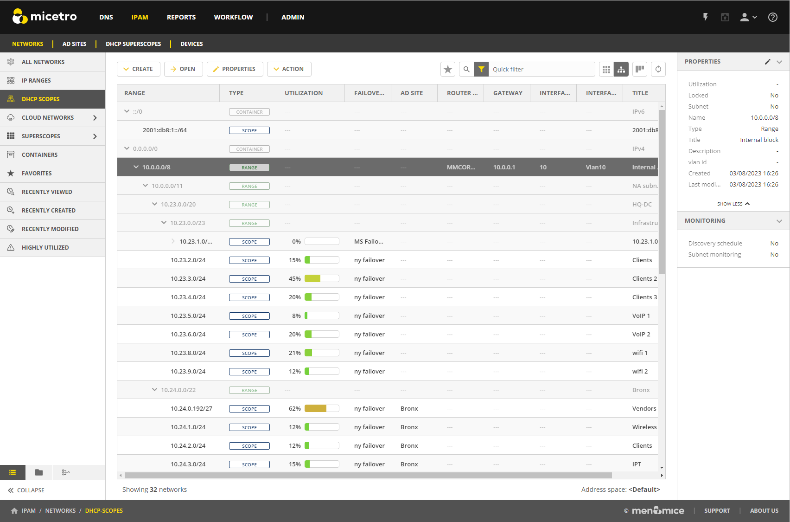Toggle the yellow filter funnel button
Screen dimensions: 790x522
pyautogui.click(x=481, y=69)
